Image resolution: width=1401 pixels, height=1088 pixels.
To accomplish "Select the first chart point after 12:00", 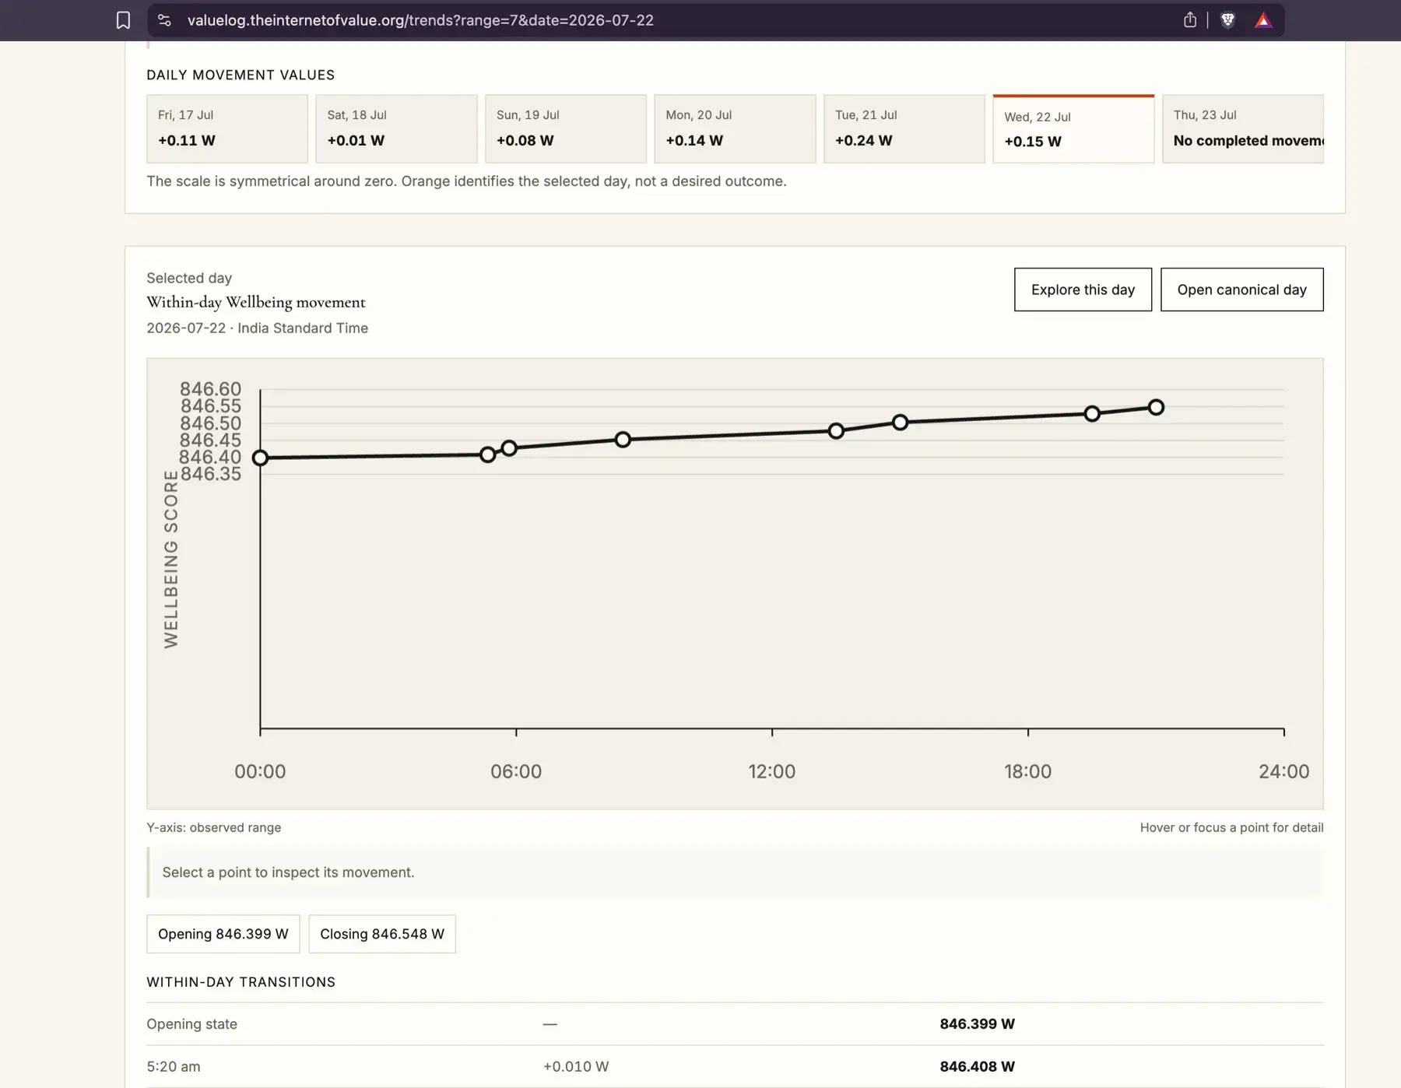I will pyautogui.click(x=836, y=431).
